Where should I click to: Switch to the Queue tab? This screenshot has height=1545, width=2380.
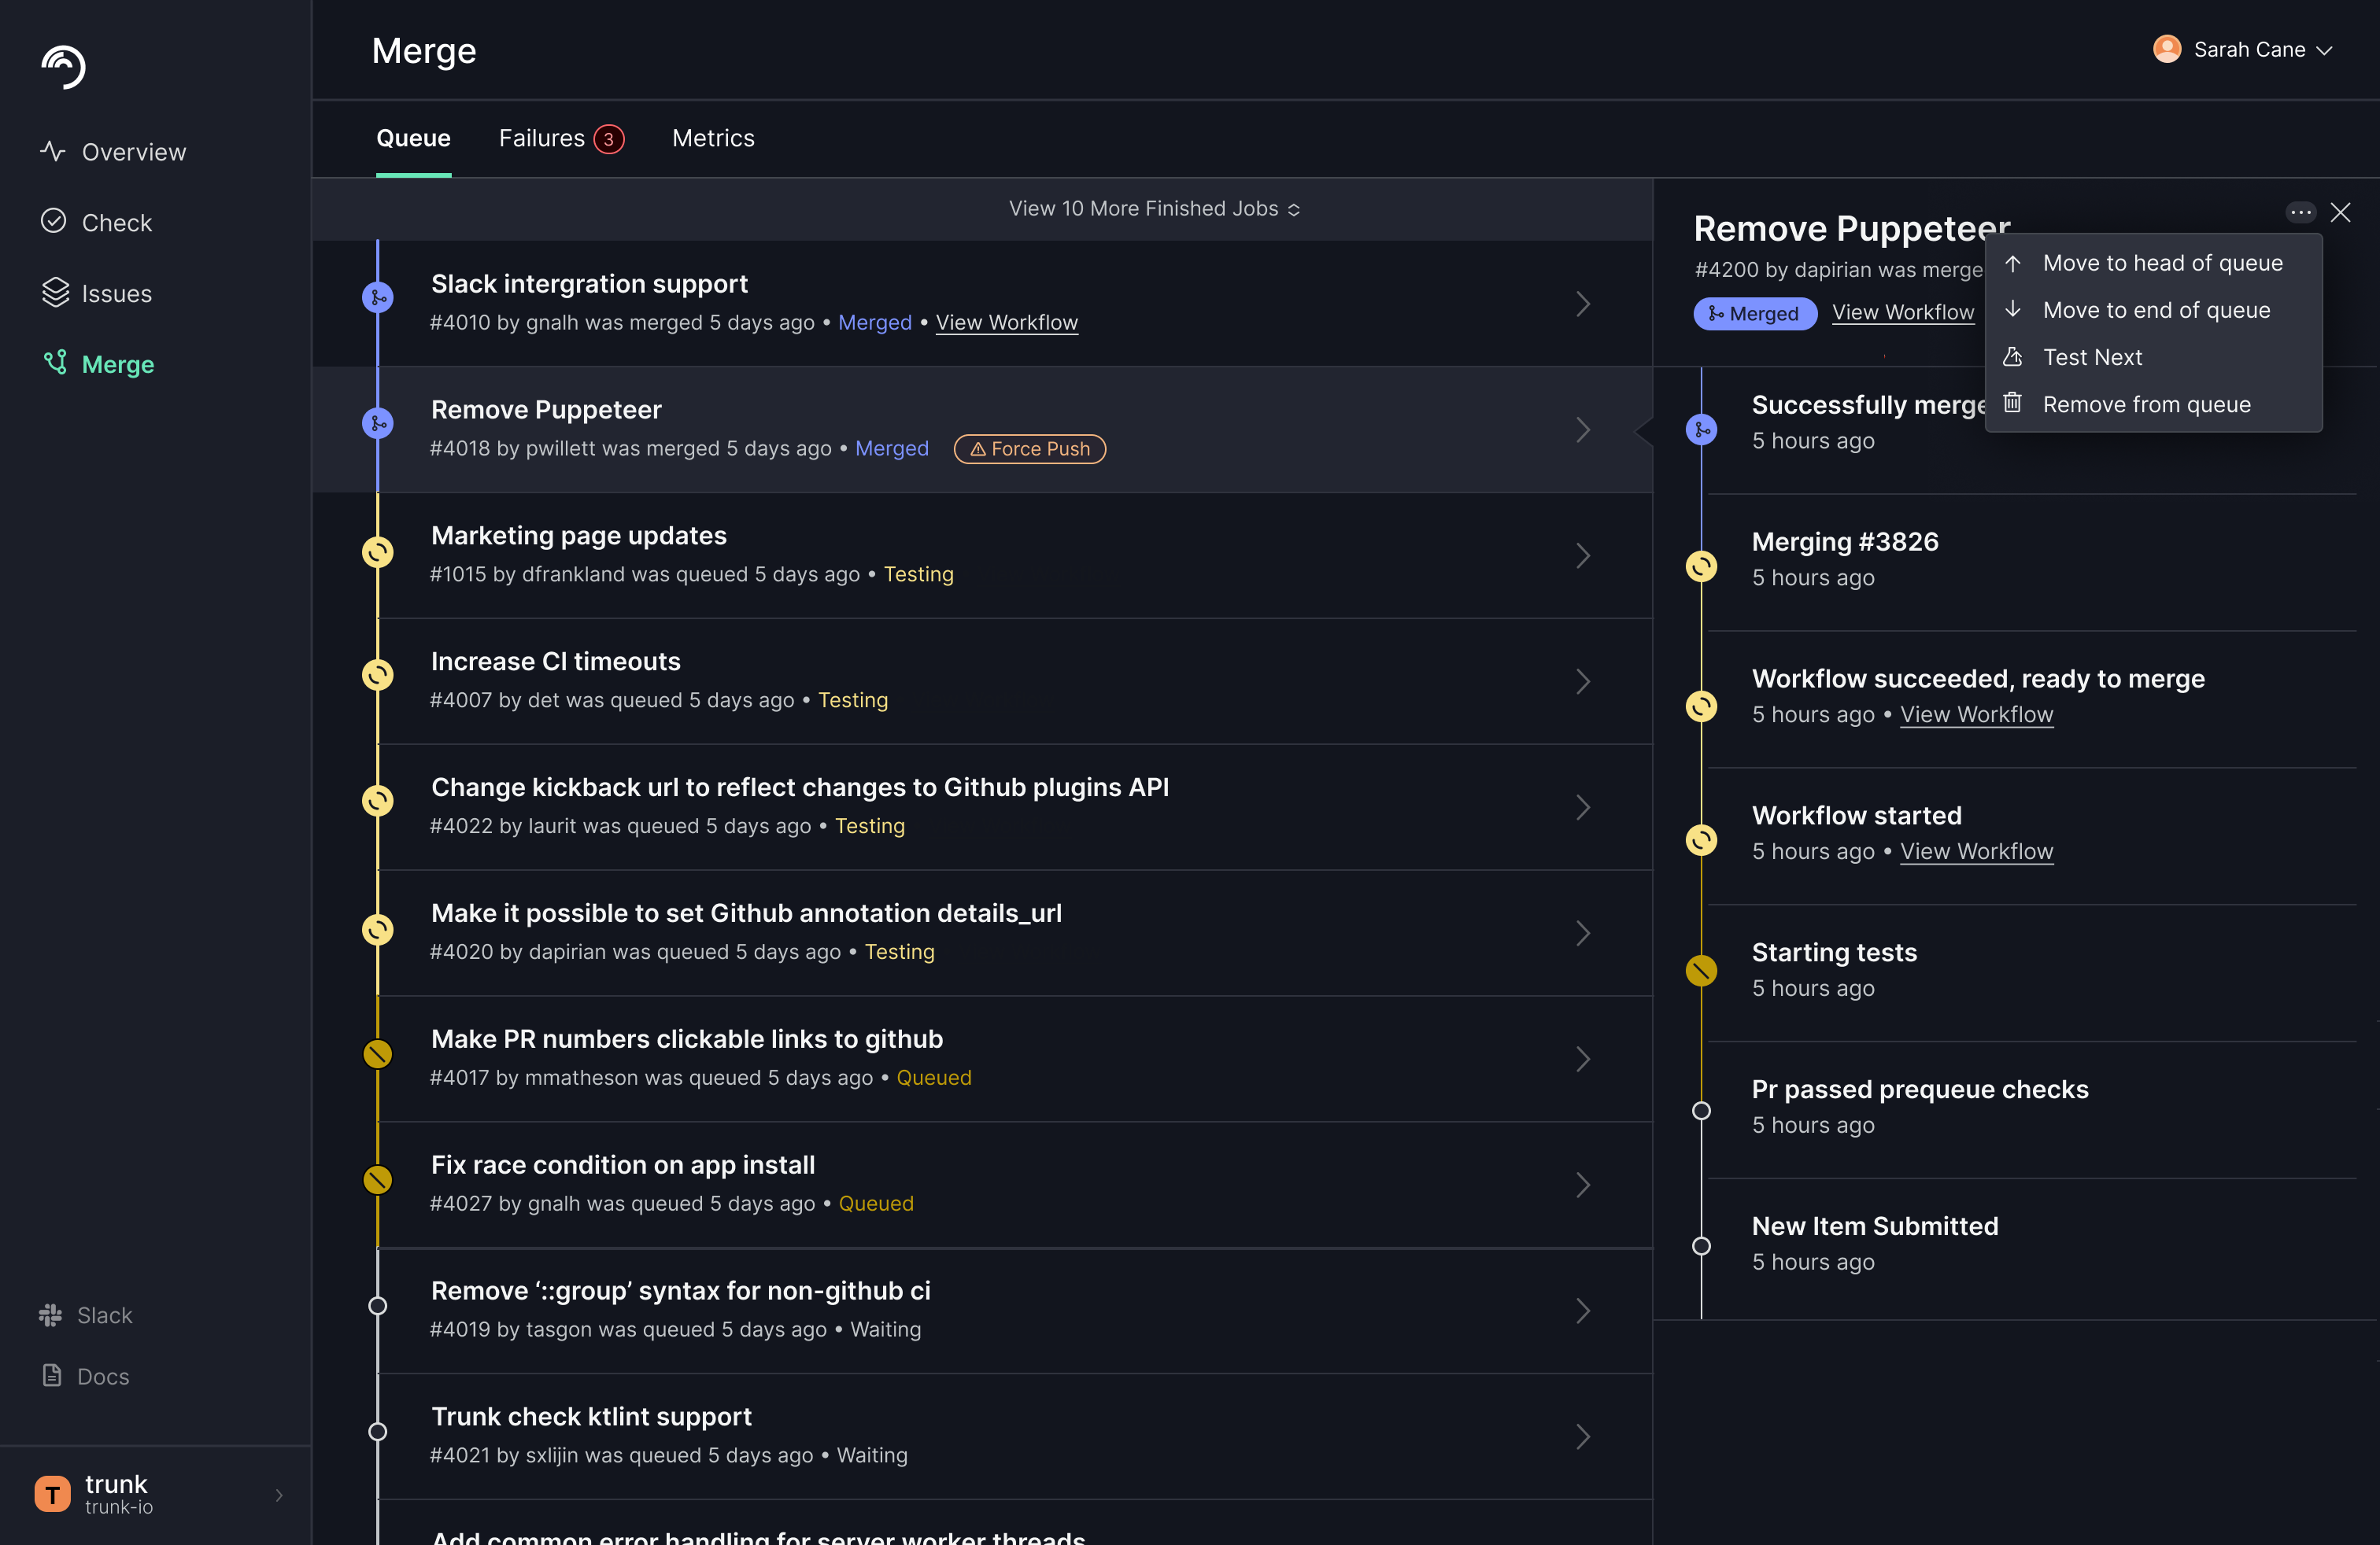(x=413, y=138)
